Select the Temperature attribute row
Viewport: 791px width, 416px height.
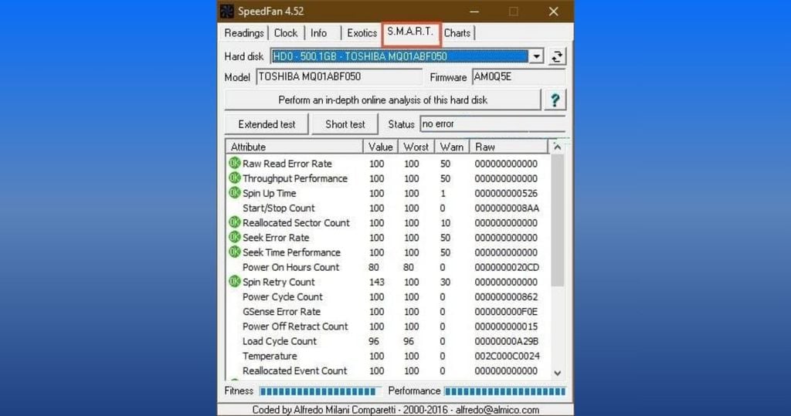point(388,356)
